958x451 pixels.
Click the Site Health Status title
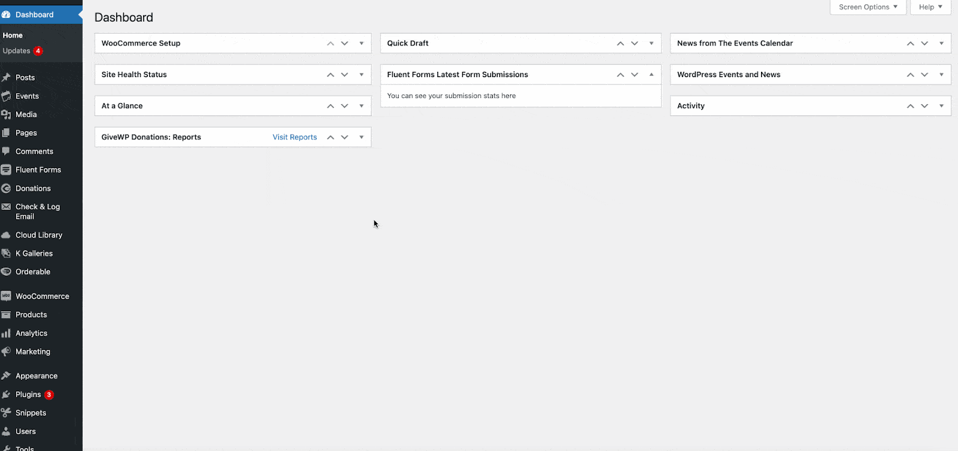(x=134, y=75)
